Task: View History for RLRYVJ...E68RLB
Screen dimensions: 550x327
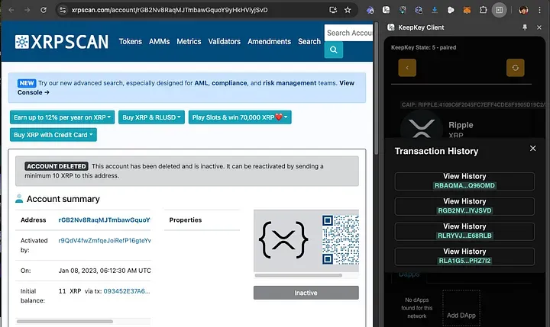Action: click(x=464, y=232)
